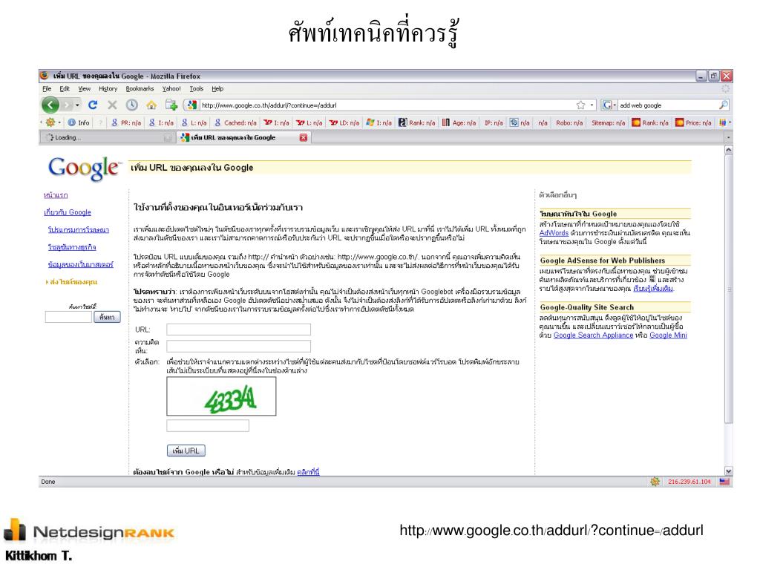
Task: Click the ค้นหา search button in sidebar
Action: click(x=107, y=317)
